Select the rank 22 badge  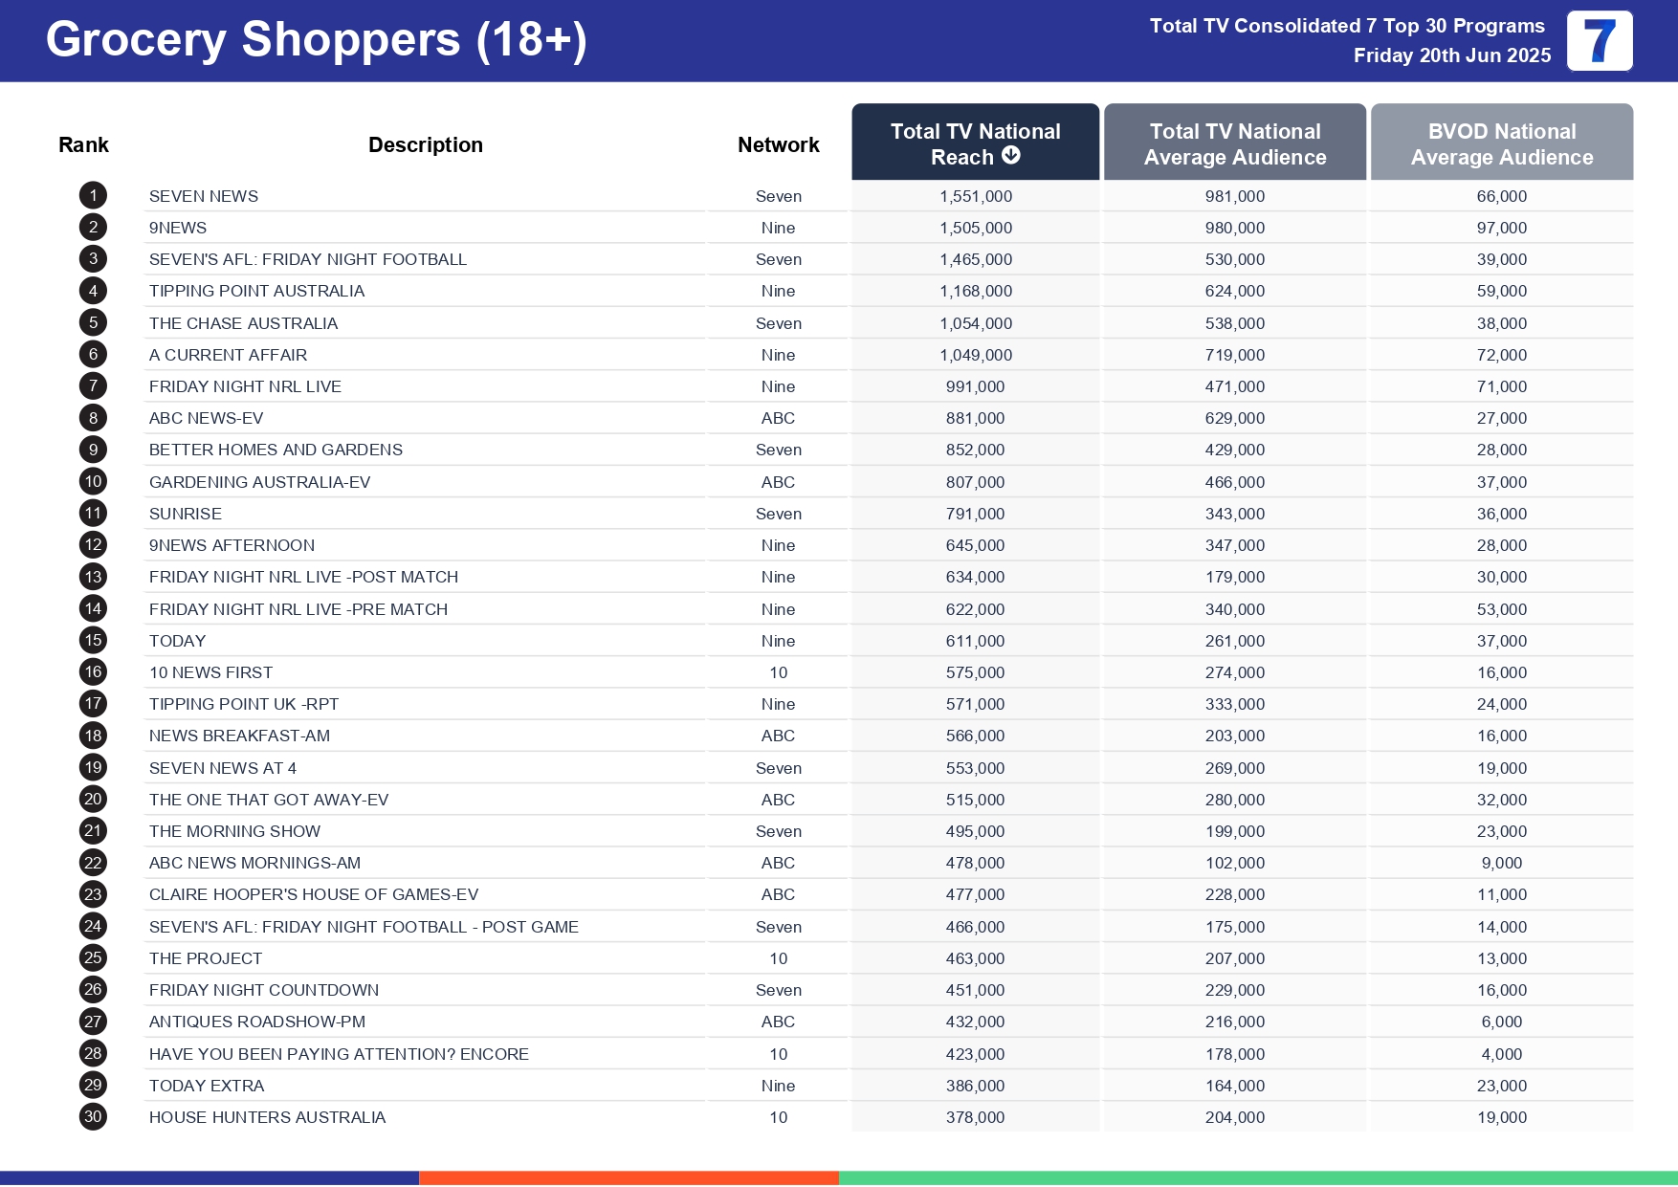93,863
